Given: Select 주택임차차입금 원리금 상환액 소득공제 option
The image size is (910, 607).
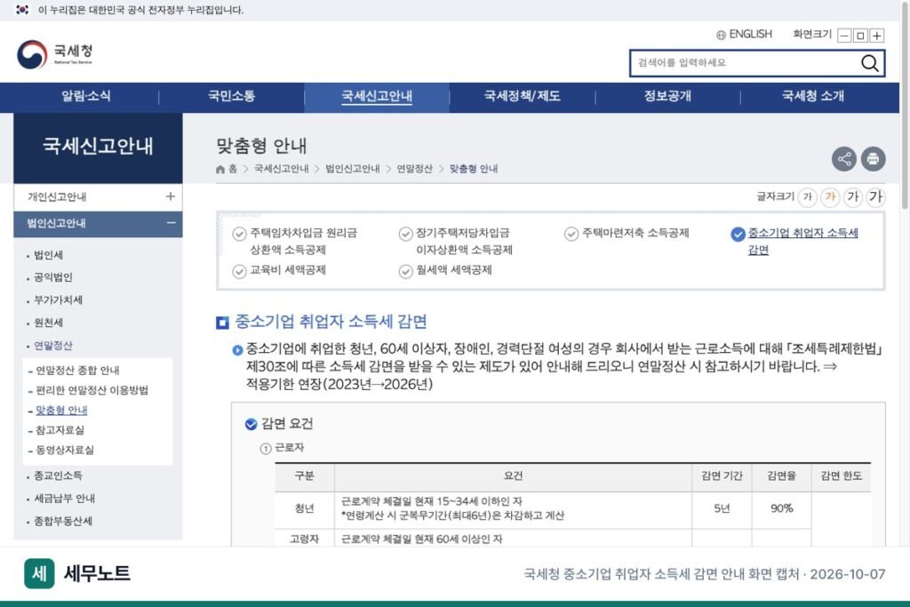Looking at the screenshot, I should 295,242.
